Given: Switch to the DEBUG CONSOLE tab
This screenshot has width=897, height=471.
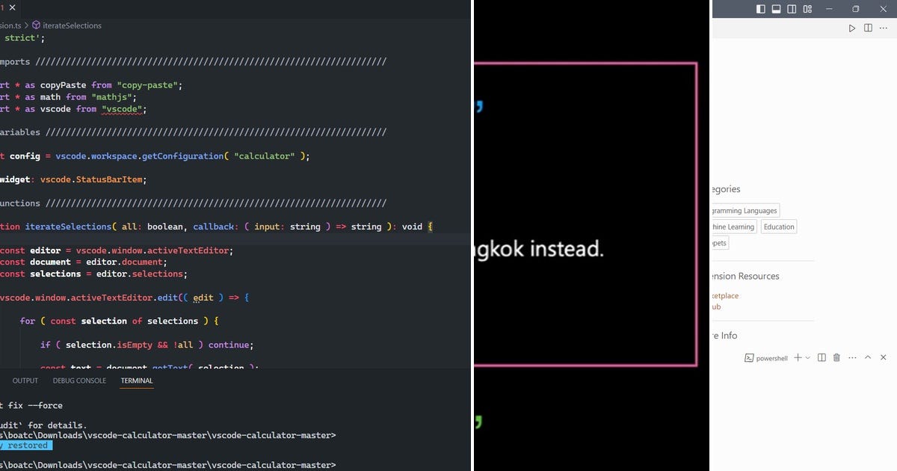Looking at the screenshot, I should click(78, 381).
